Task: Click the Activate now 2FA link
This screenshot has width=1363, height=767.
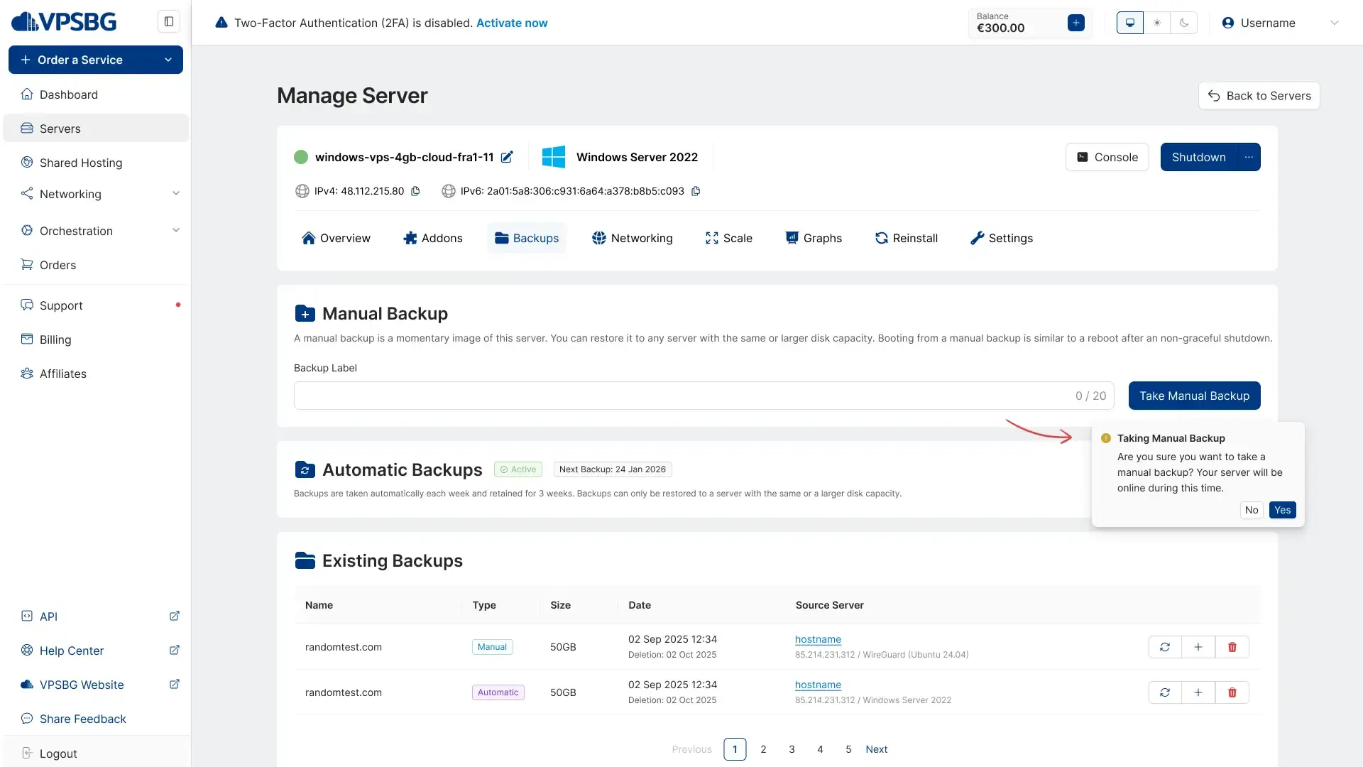Action: [511, 23]
